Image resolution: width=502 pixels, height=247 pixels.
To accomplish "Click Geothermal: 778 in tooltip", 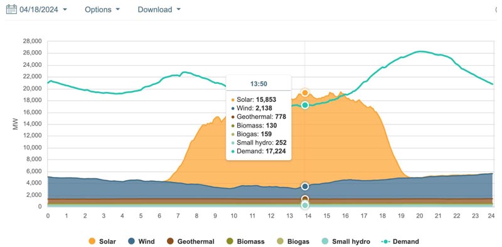I will point(258,117).
